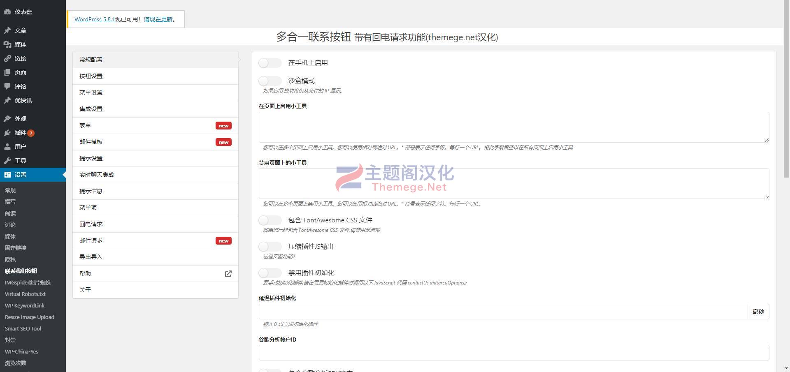790x372 pixels.
Task: Enable 包含 FontAwesome CSS 文件 switch
Action: pos(270,220)
